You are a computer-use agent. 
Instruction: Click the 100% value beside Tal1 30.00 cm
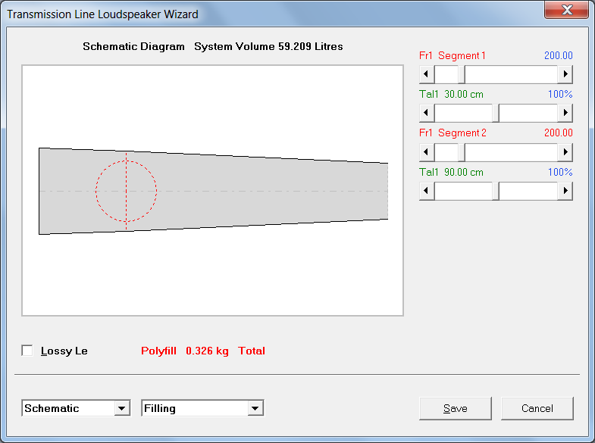tap(560, 95)
